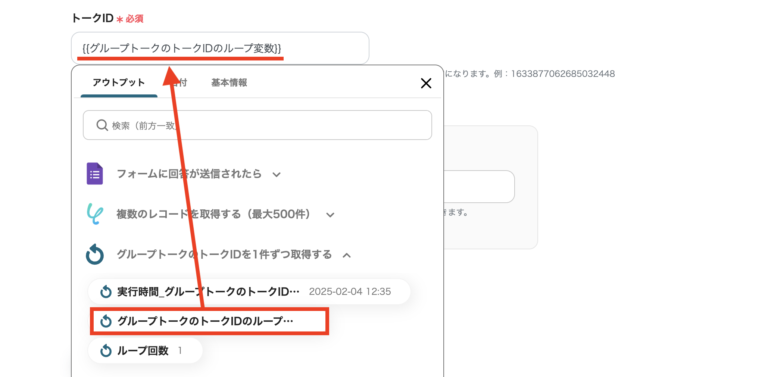Expand 複数のレコードを取得する（最大500件）outputs
The height and width of the screenshot is (377, 771).
[x=330, y=215]
